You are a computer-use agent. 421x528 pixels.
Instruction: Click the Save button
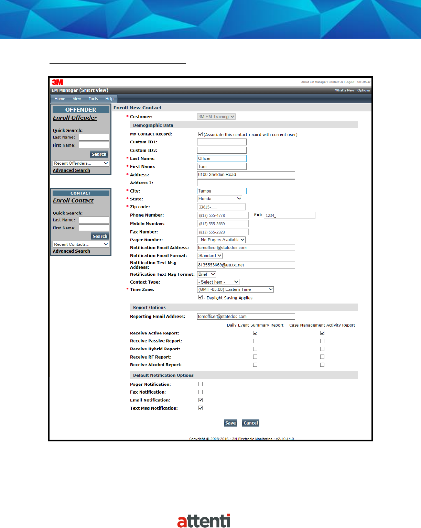(230, 423)
